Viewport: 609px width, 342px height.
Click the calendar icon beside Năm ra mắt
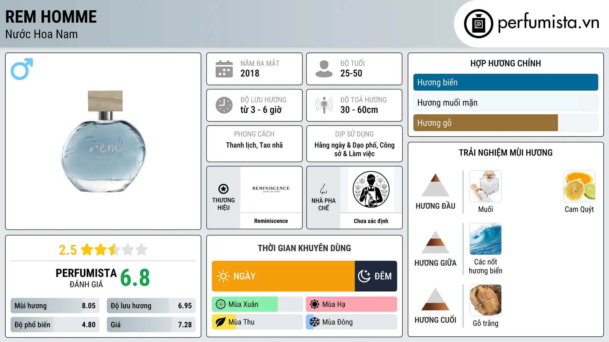pos(224,69)
